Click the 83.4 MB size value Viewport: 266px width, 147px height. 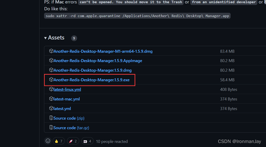click(227, 51)
